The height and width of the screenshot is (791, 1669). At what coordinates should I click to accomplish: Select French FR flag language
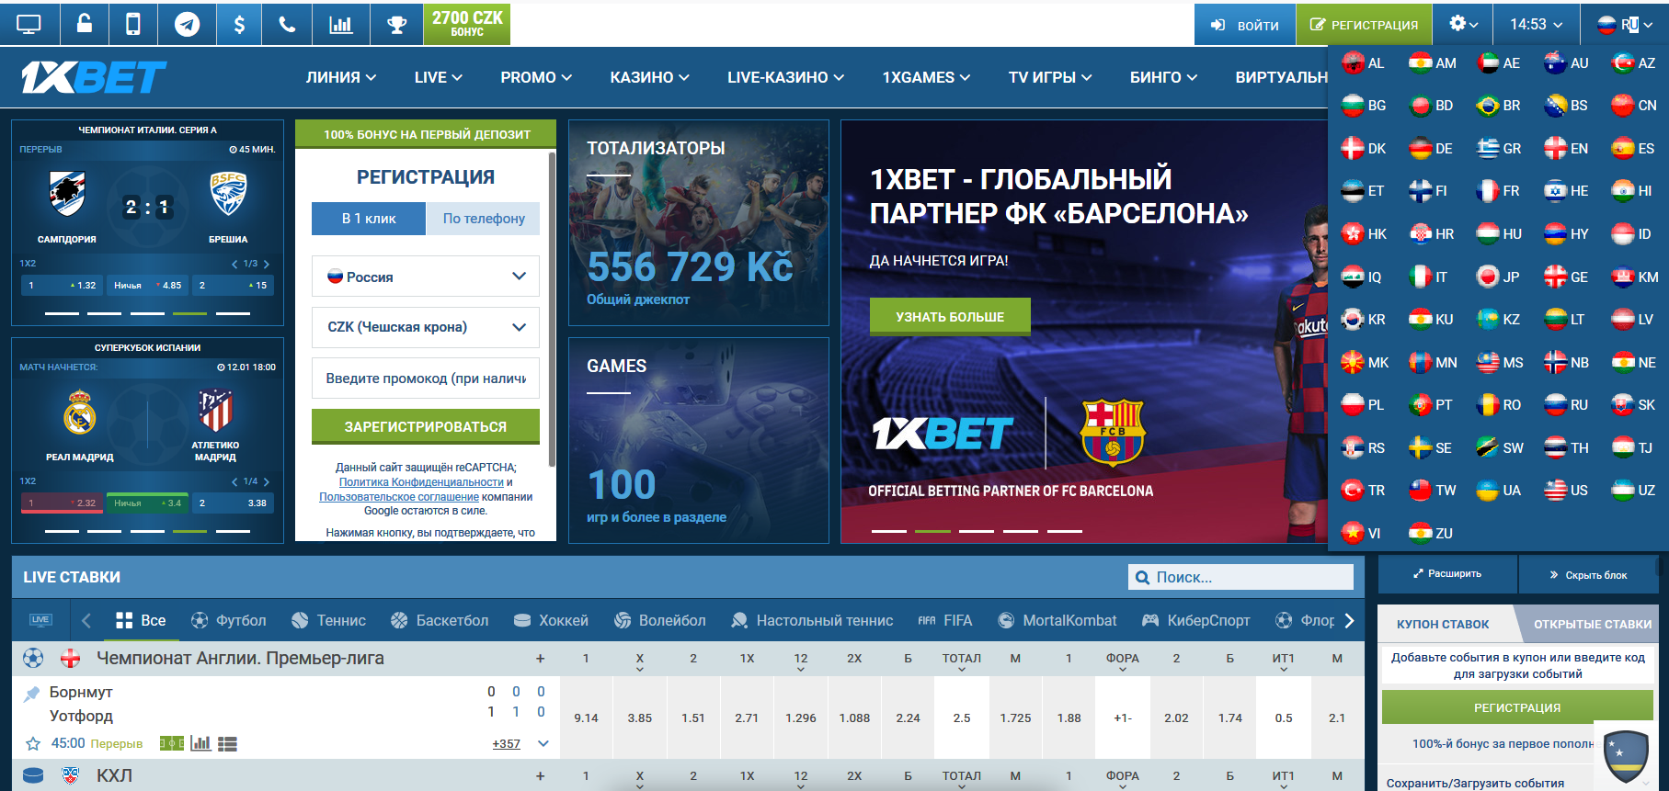[1498, 191]
